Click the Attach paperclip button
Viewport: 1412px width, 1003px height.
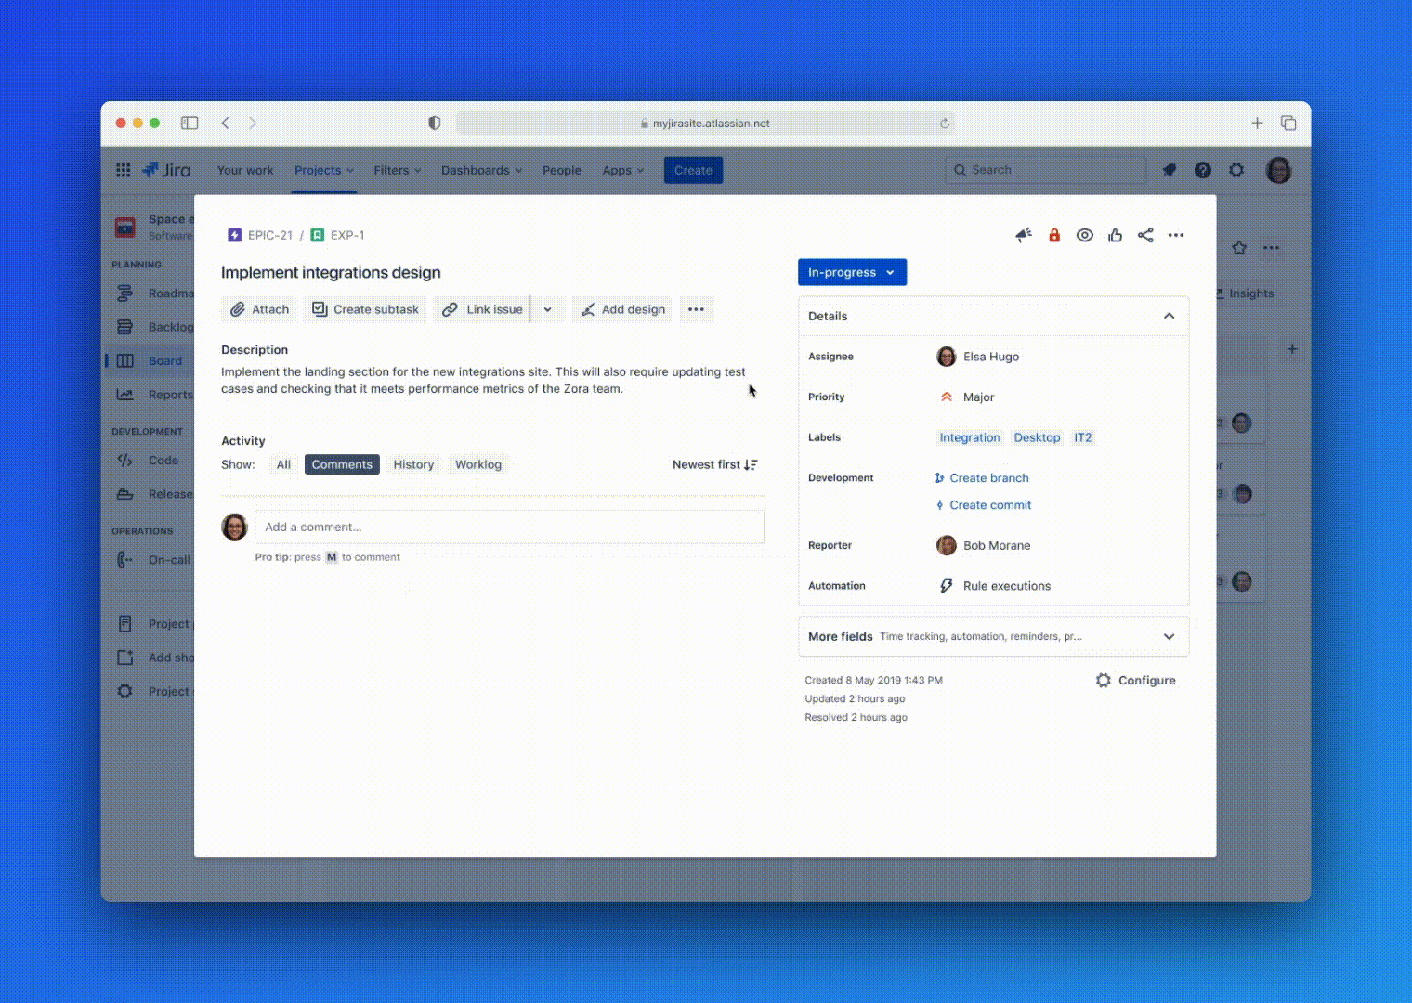(x=259, y=309)
